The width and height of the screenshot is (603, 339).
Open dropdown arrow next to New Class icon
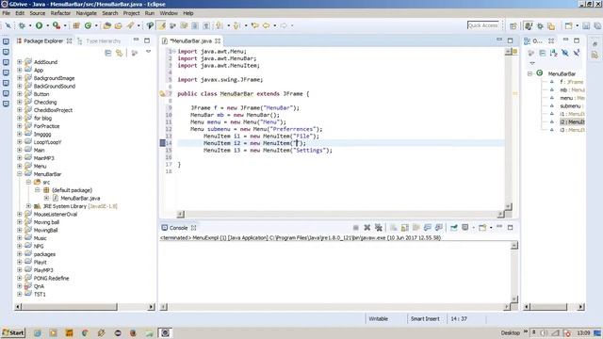click(x=96, y=25)
